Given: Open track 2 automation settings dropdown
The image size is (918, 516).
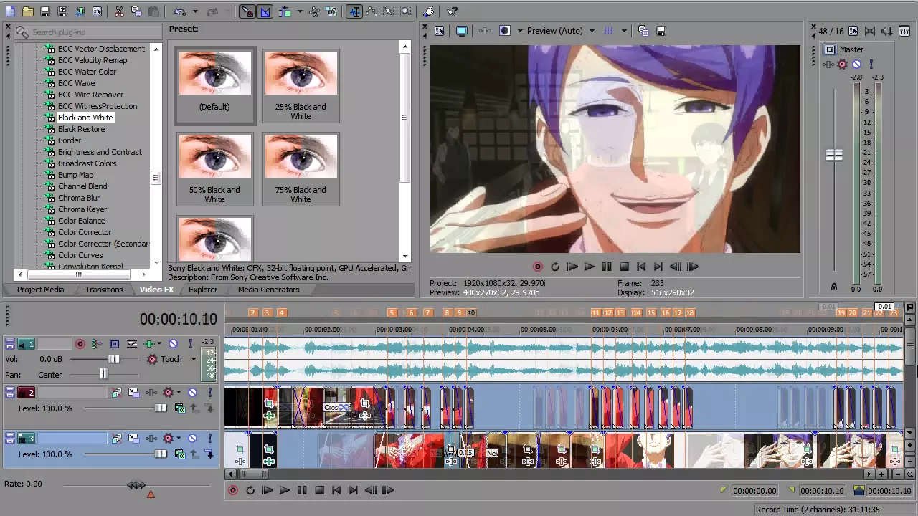Looking at the screenshot, I should coord(179,393).
